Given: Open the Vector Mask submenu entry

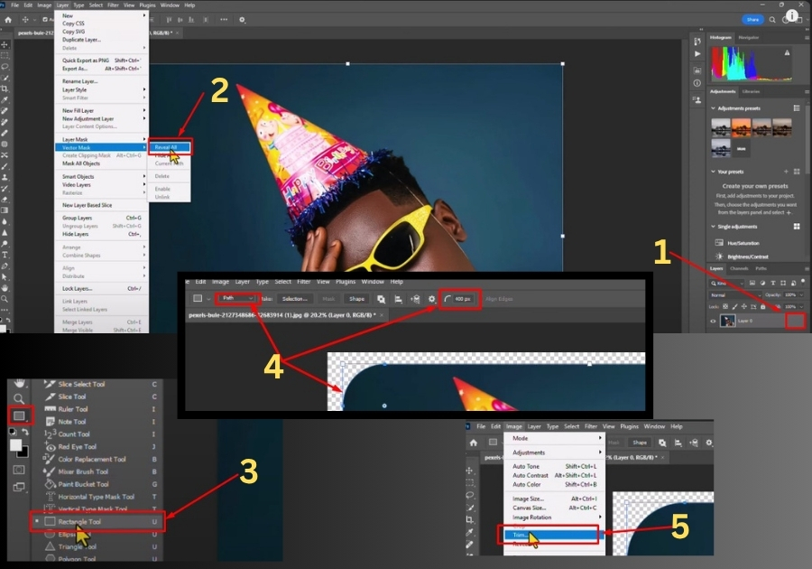Looking at the screenshot, I should pos(101,148).
